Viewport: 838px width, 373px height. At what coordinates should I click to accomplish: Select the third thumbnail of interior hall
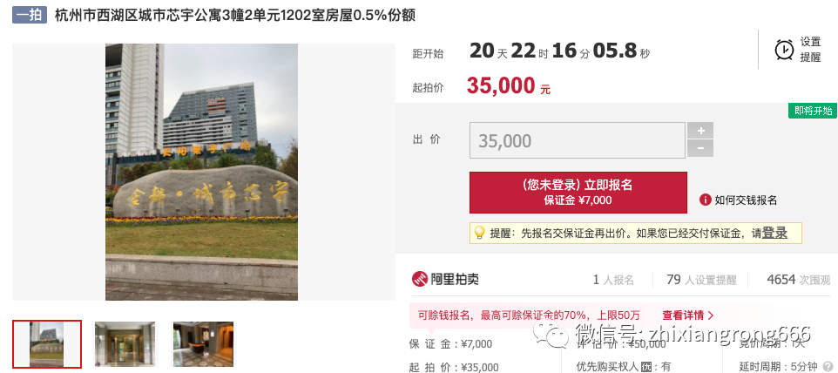click(204, 344)
